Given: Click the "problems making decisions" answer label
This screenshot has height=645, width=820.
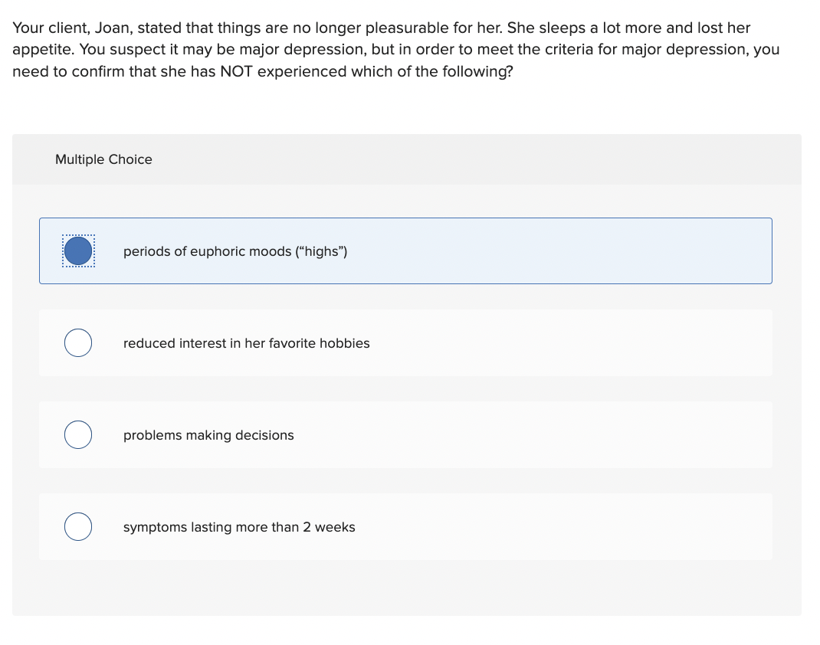Looking at the screenshot, I should [208, 435].
